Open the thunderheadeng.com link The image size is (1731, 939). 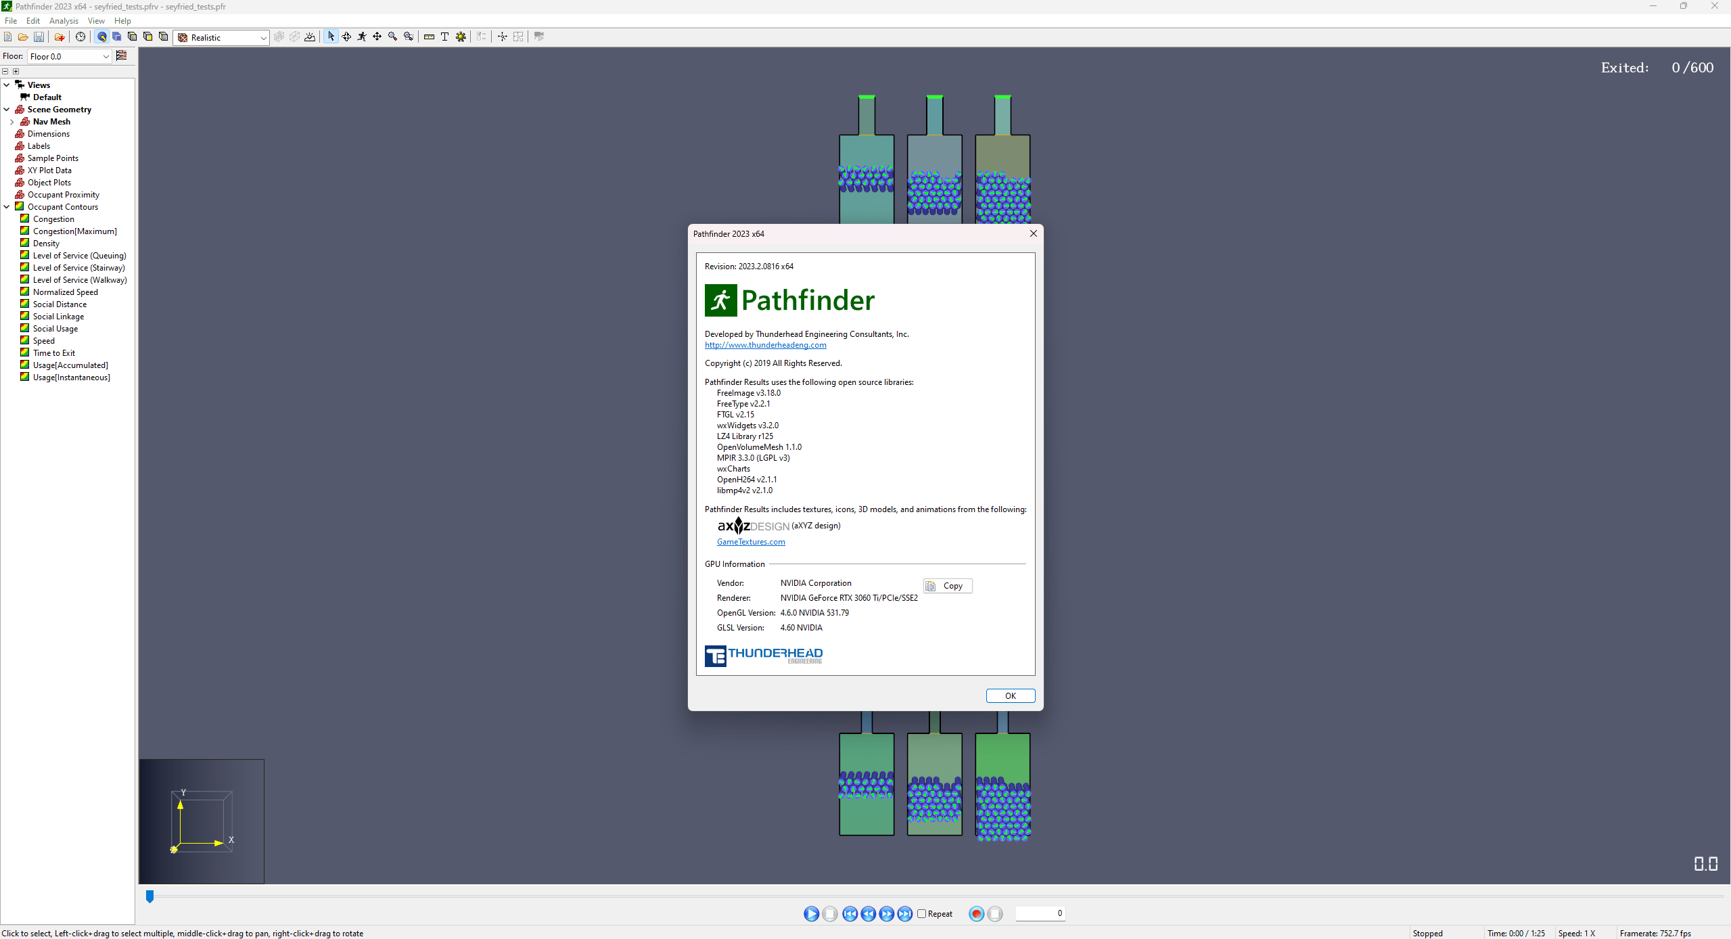pos(765,345)
